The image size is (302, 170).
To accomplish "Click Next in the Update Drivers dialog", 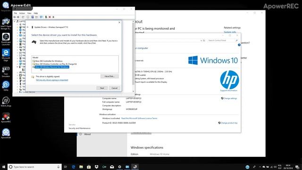I will [102, 88].
